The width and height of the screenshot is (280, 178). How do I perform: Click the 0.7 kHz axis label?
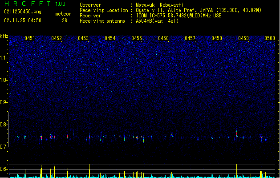4,147
